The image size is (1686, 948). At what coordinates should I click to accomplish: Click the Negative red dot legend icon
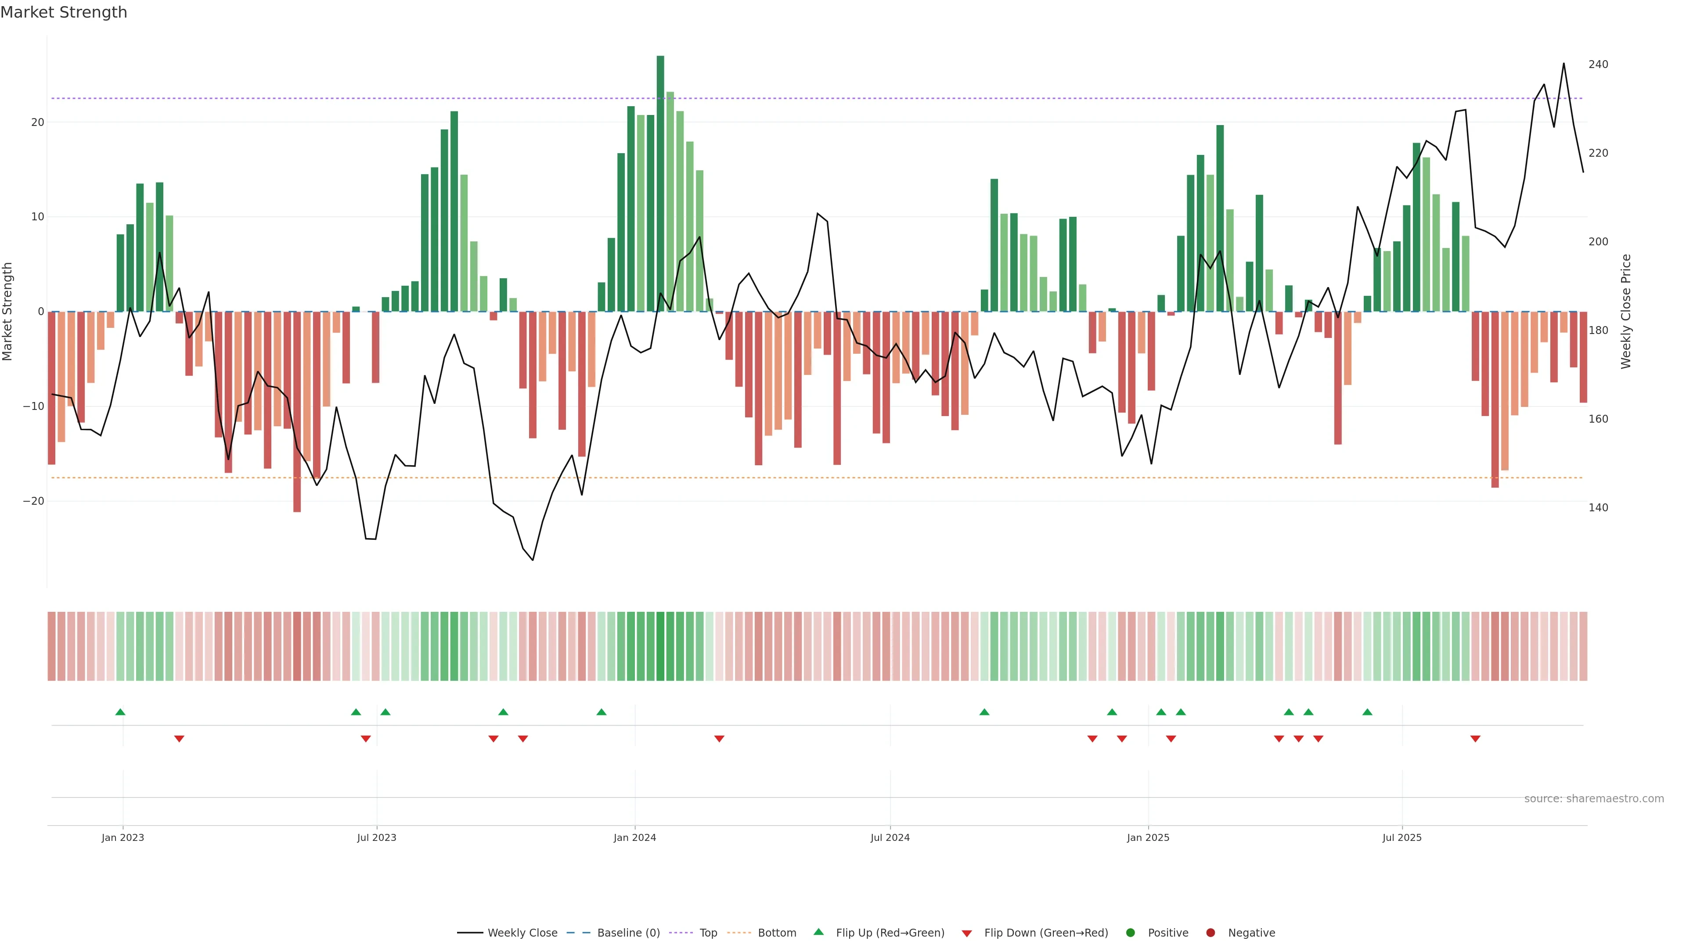click(x=1210, y=933)
